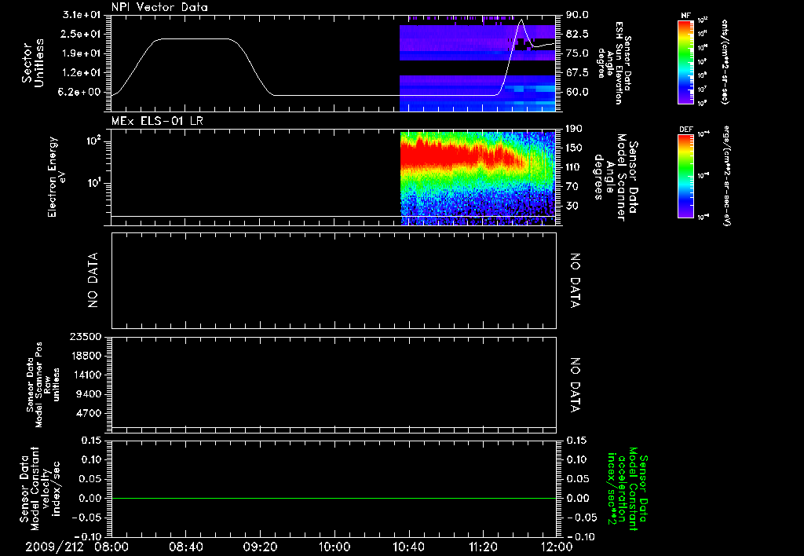Viewport: 804px width, 556px height.
Task: Click the "14100" scanner position tick
Action: pyautogui.click(x=86, y=375)
